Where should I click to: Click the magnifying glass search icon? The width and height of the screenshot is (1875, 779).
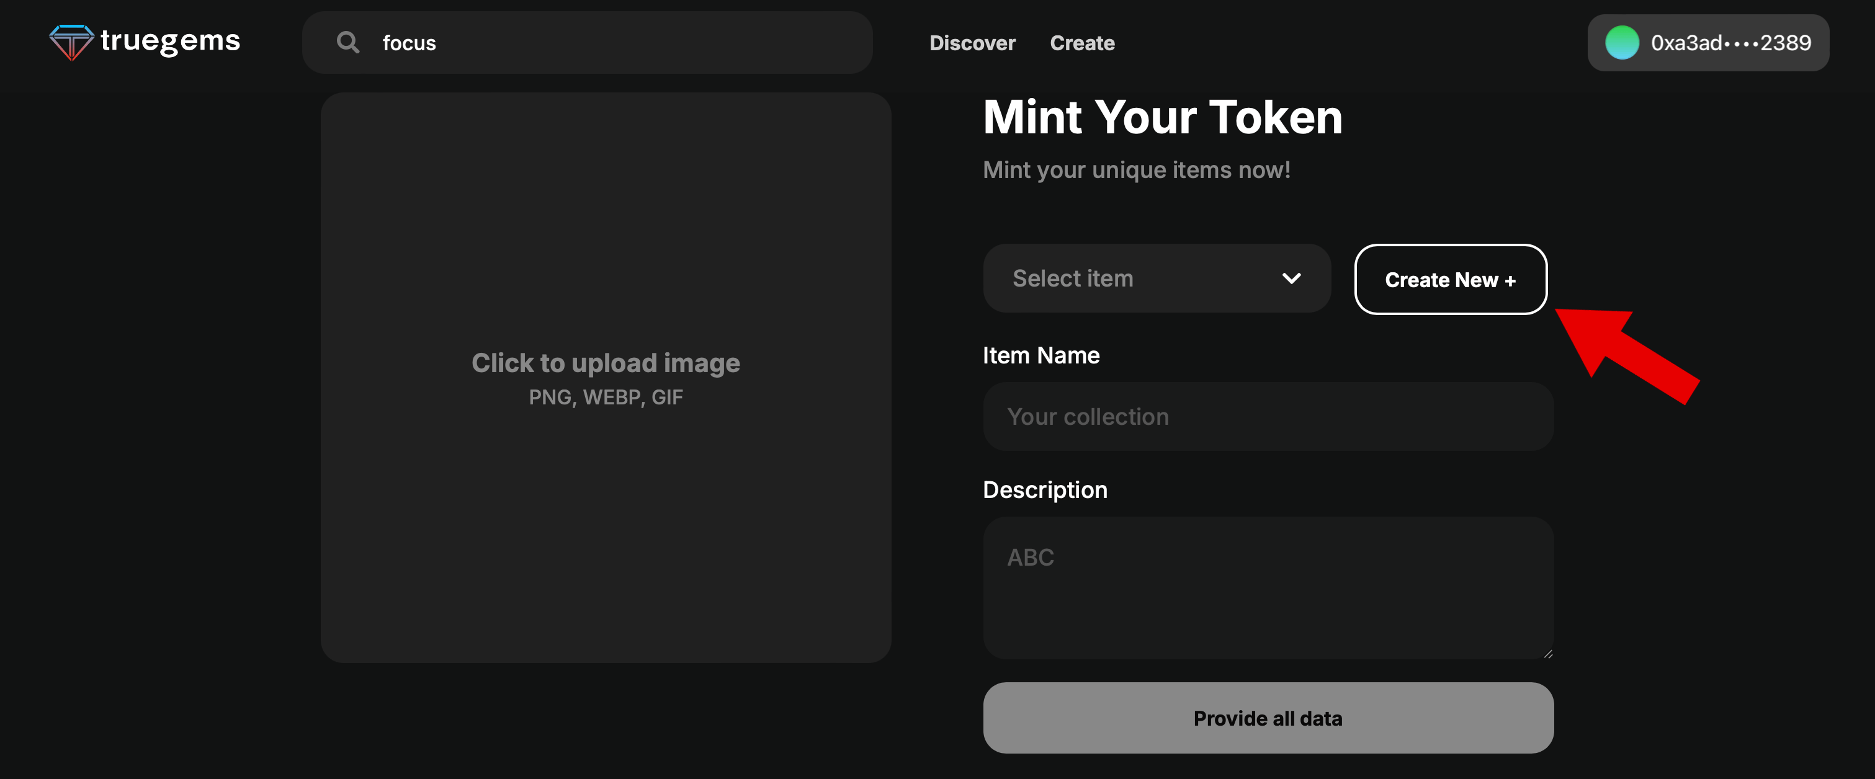point(348,42)
